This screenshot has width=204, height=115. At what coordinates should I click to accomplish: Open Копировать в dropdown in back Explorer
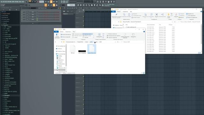(x=151, y=16)
